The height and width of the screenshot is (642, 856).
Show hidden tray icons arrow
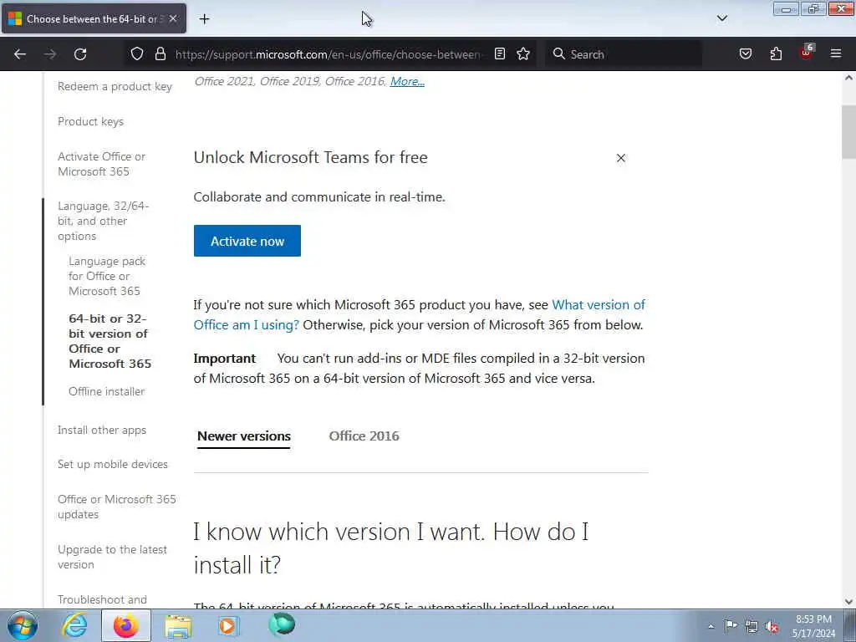pyautogui.click(x=711, y=626)
